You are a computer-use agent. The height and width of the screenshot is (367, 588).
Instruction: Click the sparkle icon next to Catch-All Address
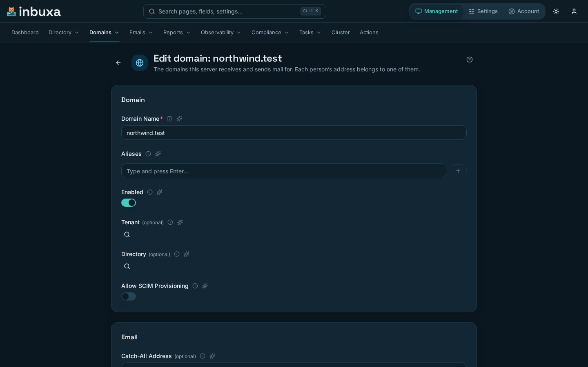point(212,356)
